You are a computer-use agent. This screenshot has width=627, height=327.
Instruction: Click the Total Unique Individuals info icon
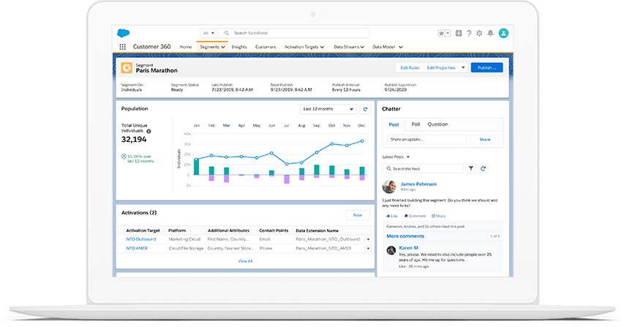tap(149, 131)
